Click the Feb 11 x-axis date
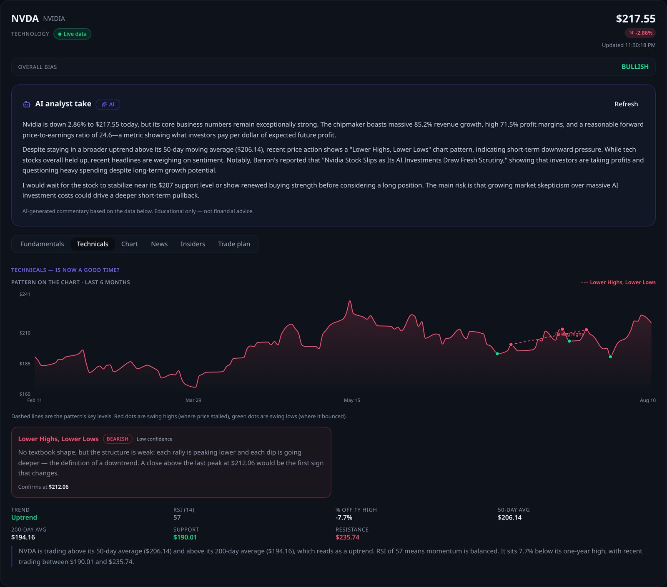Screen dimensions: 667x587 35,400
